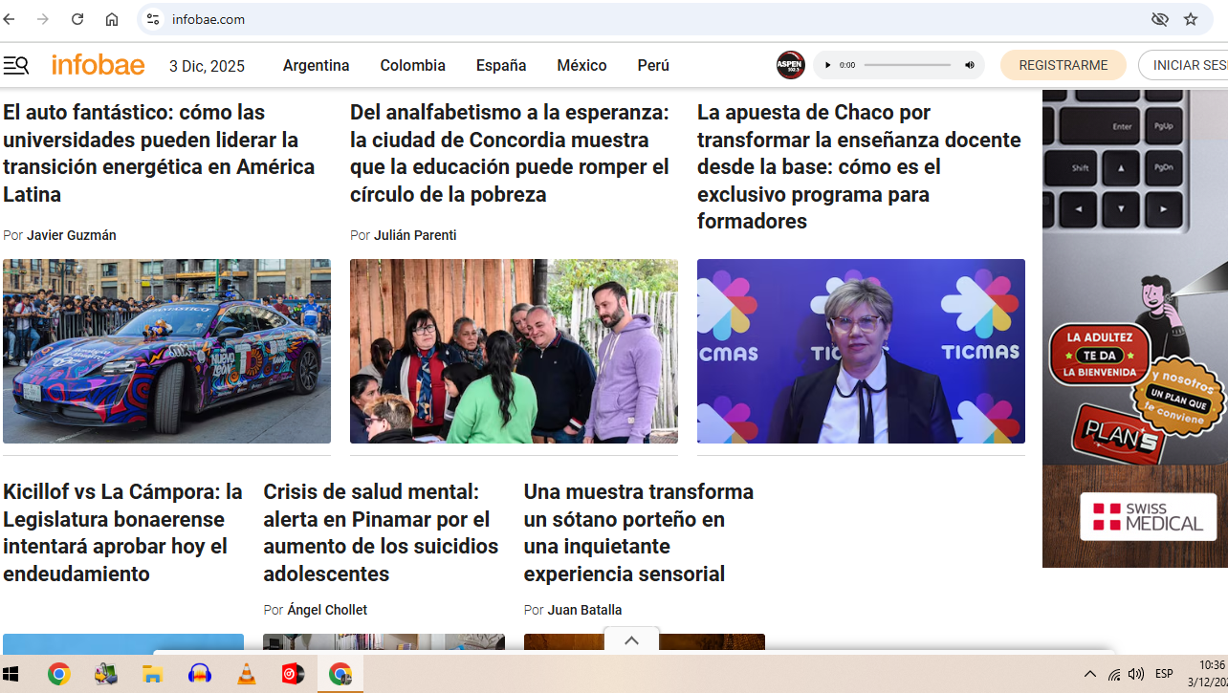Screen dimensions: 1228x693
Task: Open the infobae hamburger menu icon
Action: coord(16,65)
